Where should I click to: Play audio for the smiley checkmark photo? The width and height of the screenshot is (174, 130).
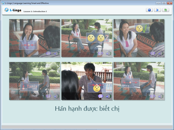[161, 53]
